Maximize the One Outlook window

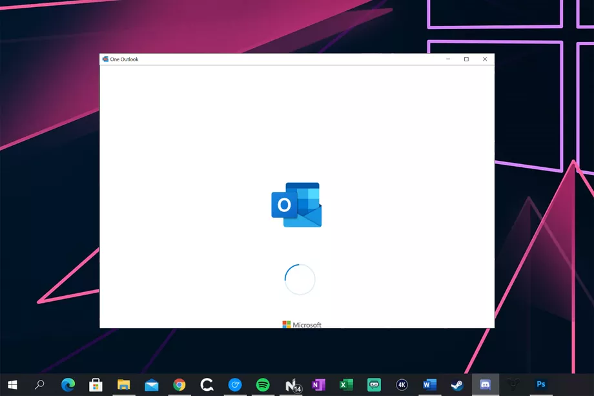[466, 59]
